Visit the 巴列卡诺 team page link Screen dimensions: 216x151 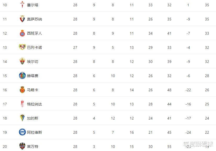pyautogui.click(x=35, y=47)
